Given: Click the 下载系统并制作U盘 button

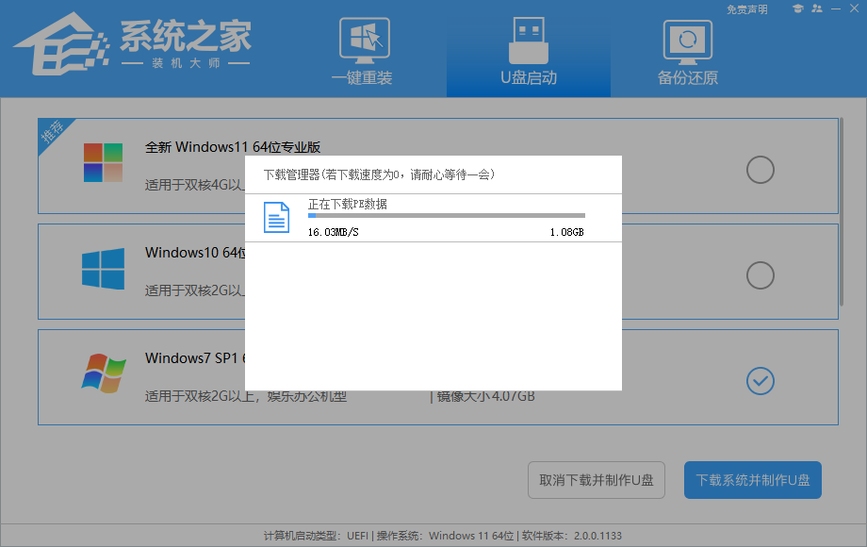Looking at the screenshot, I should click(x=752, y=480).
